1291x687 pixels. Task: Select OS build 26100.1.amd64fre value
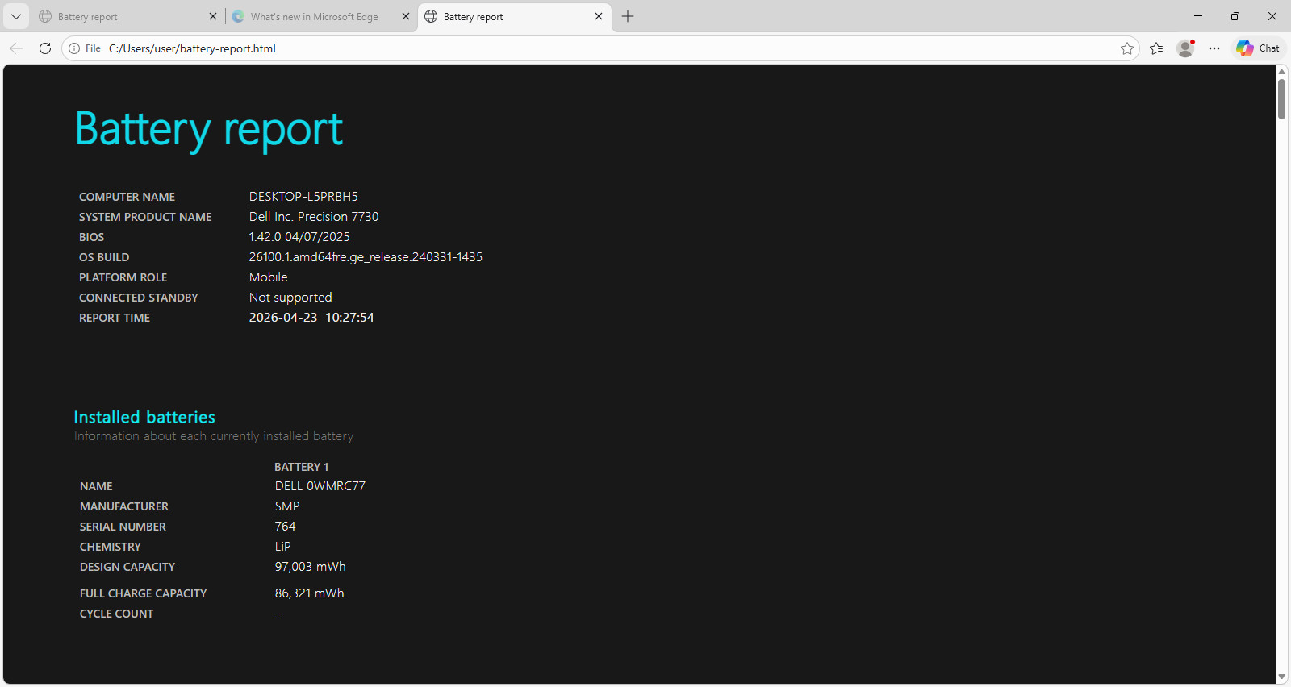tap(366, 257)
